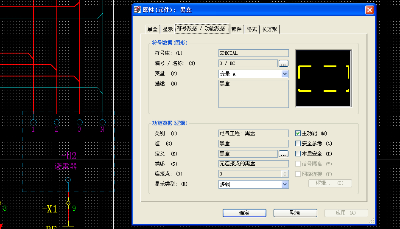Viewport: 400px width, 229px height.
Task: Select the 符号数据 / 功能数据 tab
Action: click(x=202, y=28)
